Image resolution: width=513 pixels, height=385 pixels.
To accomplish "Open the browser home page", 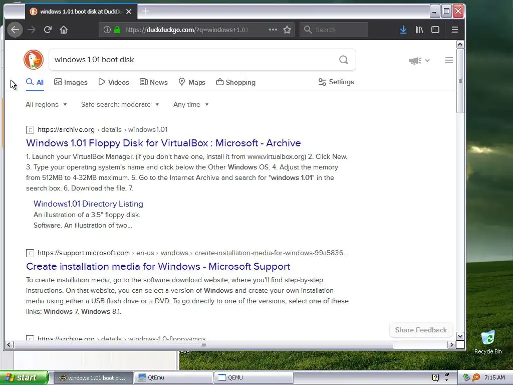I will [64, 30].
